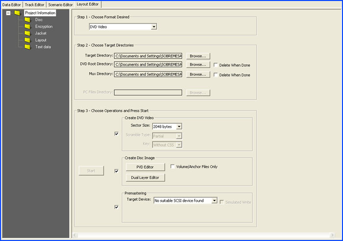Open the PVD Editor

pos(145,167)
